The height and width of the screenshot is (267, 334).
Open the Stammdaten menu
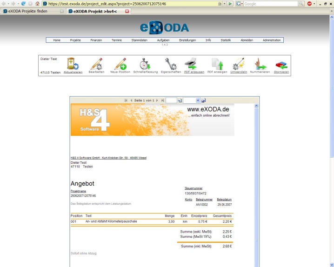[x=139, y=40]
